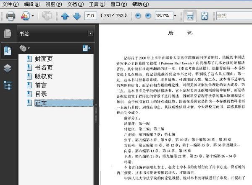The height and width of the screenshot is (185, 252).
Task: Go to next page with down arrow
Action: click(77, 16)
